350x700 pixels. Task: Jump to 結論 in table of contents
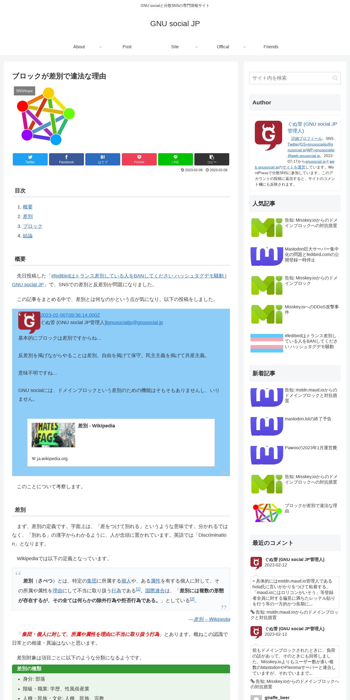[x=28, y=236]
